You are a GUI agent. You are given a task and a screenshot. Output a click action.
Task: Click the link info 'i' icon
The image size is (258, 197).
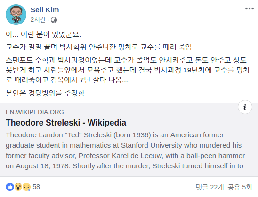point(245,107)
